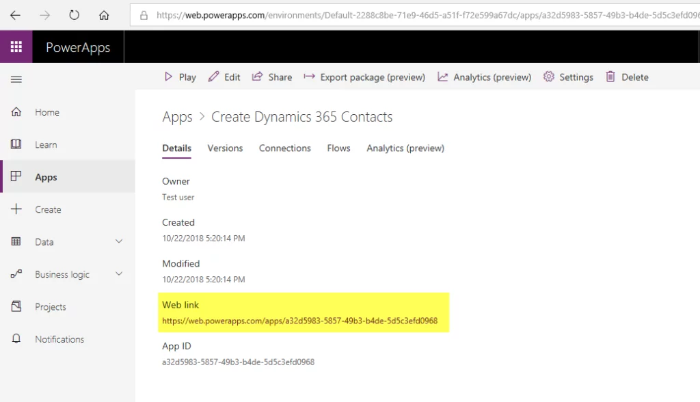Screen dimensions: 700x402
Task: Click the 'Create Dynamics 365 Contacts' title
Action: pos(301,117)
